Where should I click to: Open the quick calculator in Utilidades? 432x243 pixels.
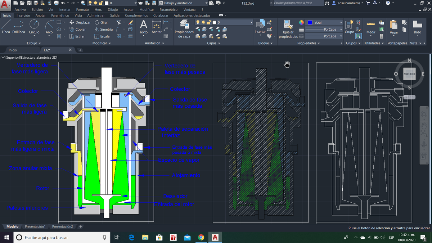[x=381, y=36]
